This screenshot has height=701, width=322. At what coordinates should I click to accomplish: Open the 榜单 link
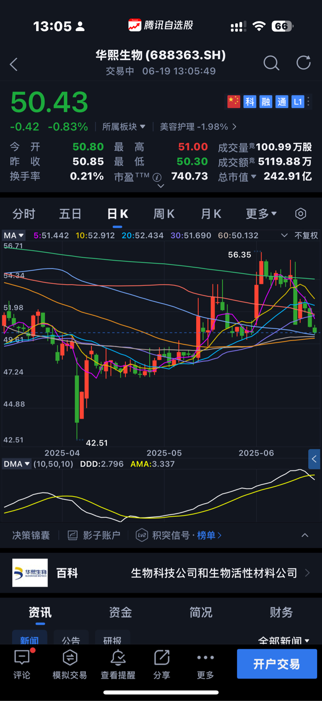209,535
